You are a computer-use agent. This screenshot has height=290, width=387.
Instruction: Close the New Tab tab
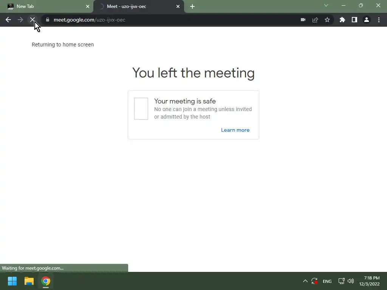click(88, 7)
